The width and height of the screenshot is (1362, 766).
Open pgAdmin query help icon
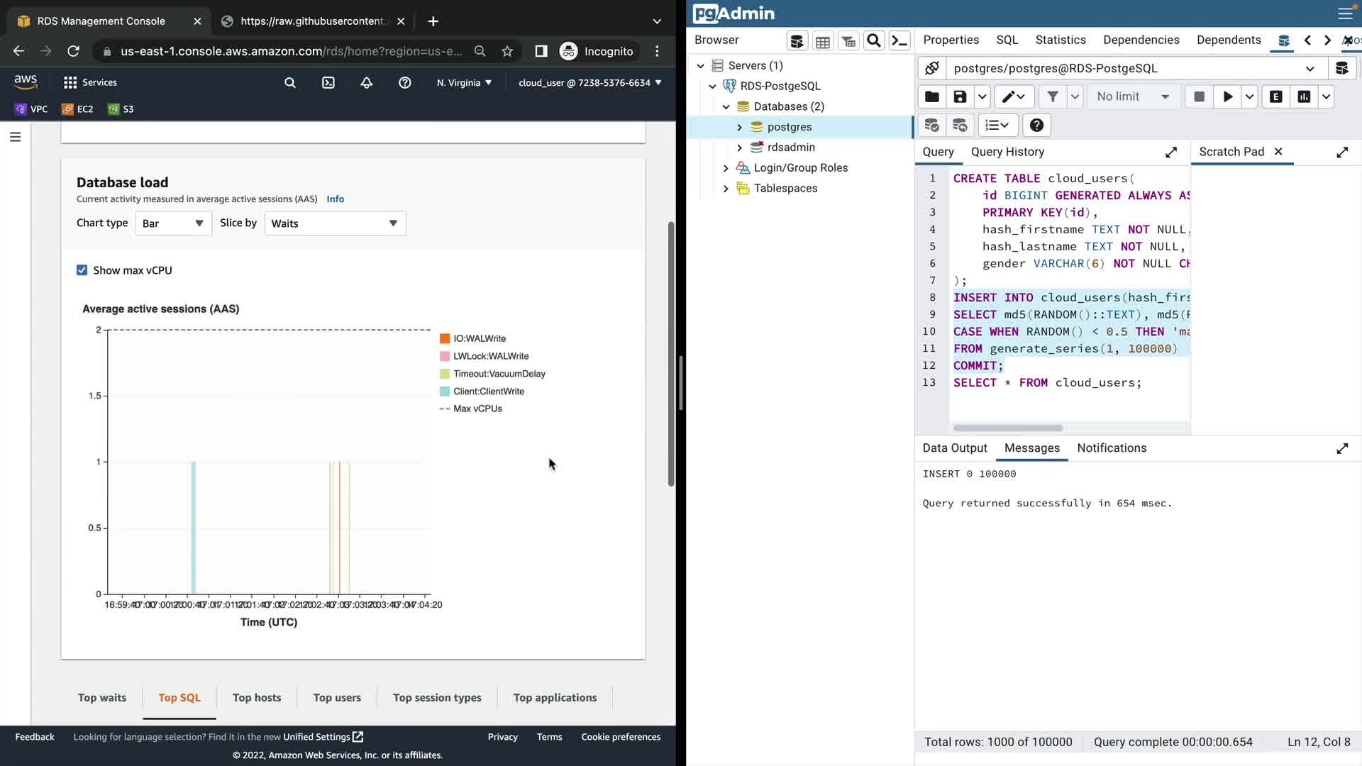pos(1036,126)
